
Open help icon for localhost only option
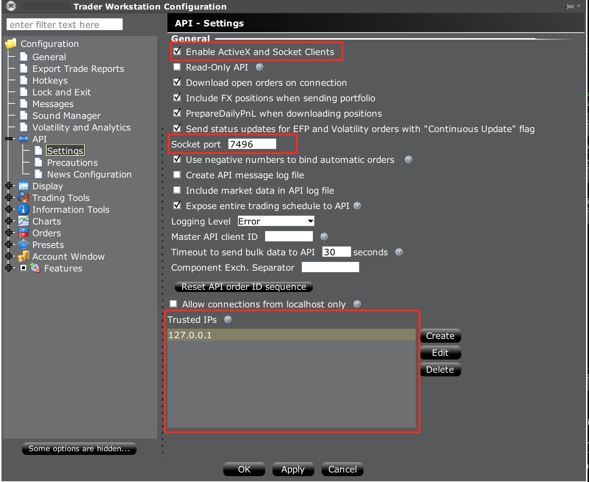(x=357, y=304)
